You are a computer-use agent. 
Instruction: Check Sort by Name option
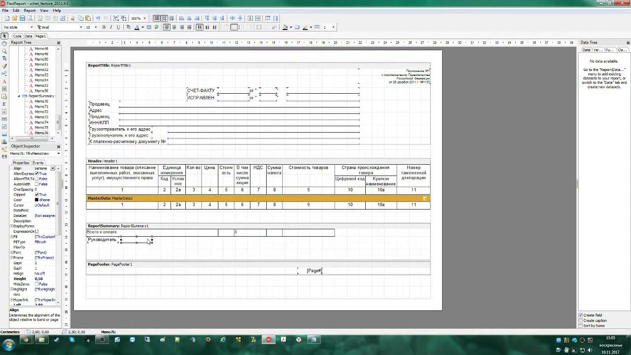[581, 325]
